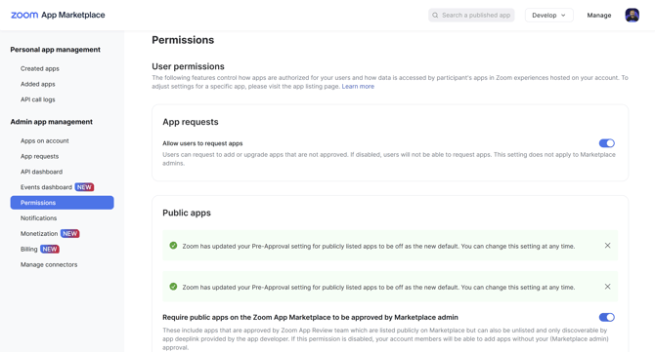
Task: Click the NEW badge beside Events dashboard
Action: (84, 187)
